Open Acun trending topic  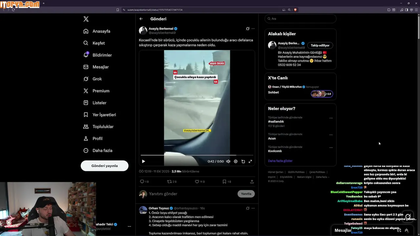272,138
